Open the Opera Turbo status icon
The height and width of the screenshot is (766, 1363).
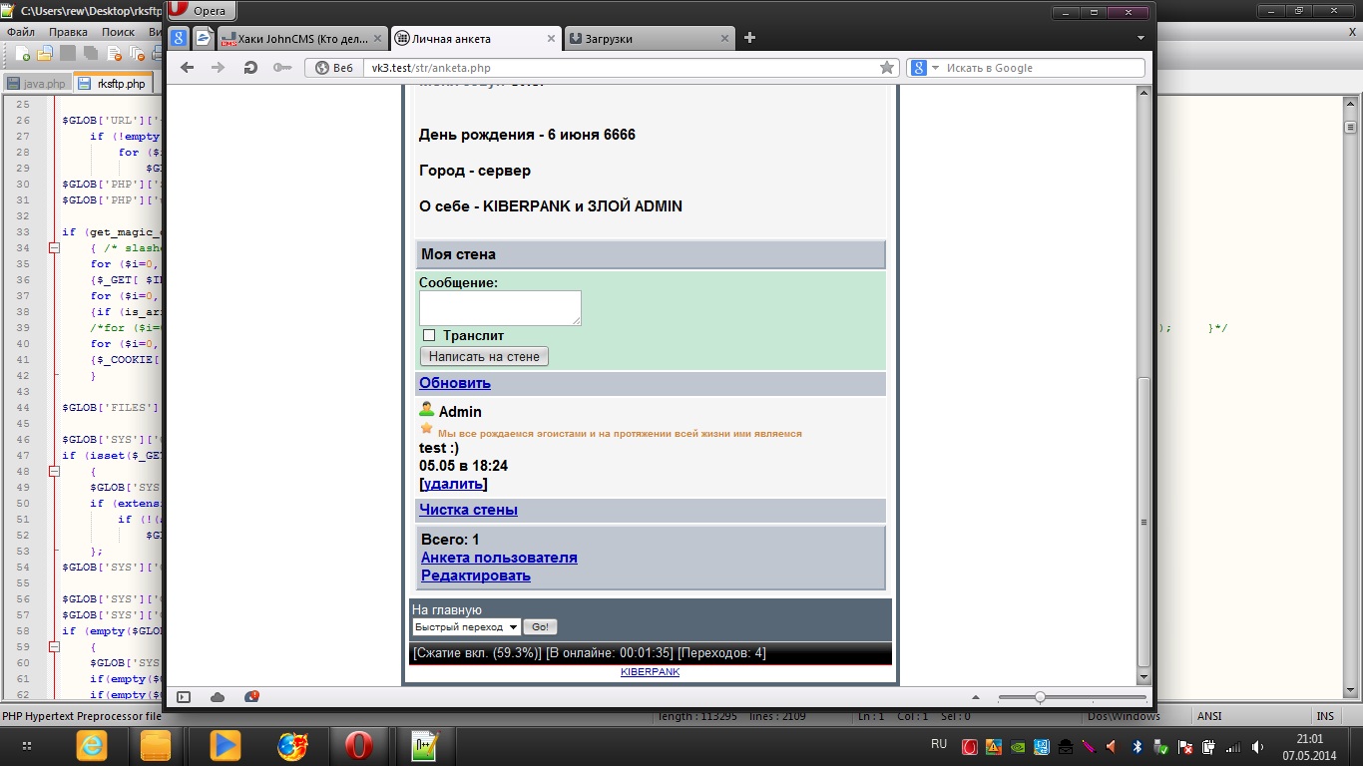coord(251,697)
